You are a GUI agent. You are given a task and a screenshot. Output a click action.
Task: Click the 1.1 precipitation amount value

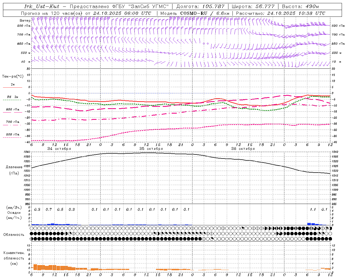pos(313,209)
